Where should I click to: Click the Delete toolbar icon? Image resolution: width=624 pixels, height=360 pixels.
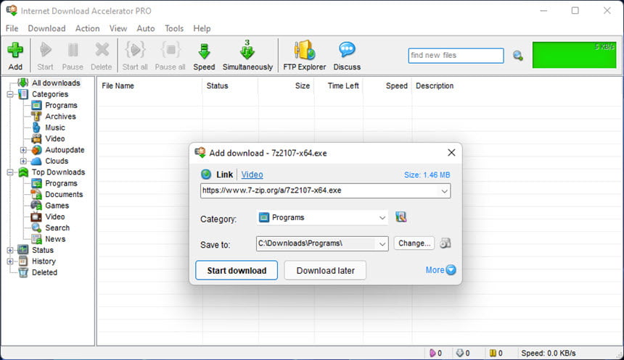[x=102, y=50]
